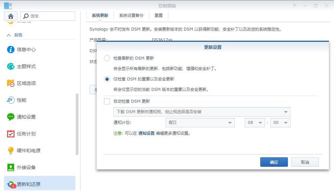334x191 pixels.
Task: Enable the 自动检查 DSM 更新 checkbox
Action: tap(107, 101)
